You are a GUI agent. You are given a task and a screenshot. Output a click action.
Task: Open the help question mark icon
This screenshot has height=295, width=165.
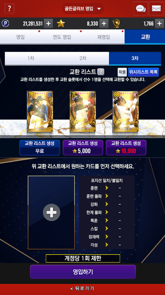point(9,8)
